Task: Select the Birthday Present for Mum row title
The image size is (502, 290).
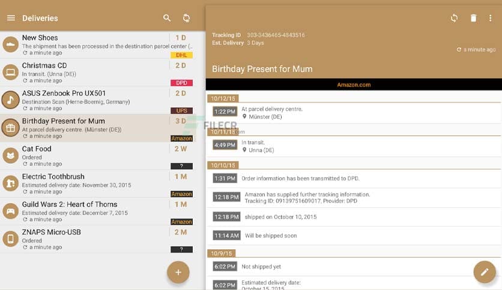Action: click(x=64, y=121)
